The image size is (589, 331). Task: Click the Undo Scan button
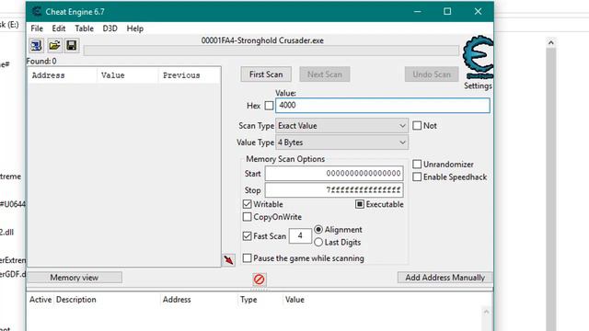pyautogui.click(x=432, y=74)
